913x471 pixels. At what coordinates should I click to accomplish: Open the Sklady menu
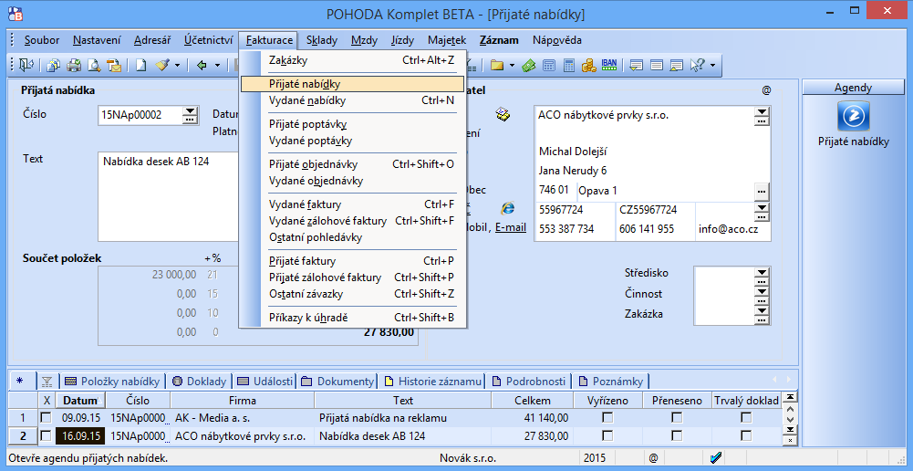[x=322, y=40]
